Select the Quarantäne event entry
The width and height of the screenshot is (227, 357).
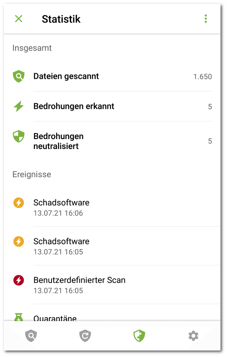tap(112, 313)
